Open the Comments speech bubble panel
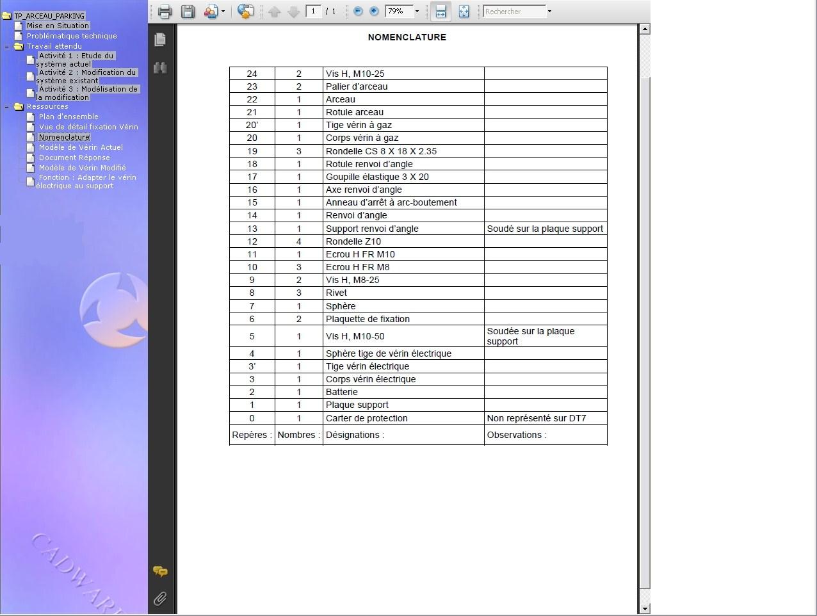 (160, 571)
